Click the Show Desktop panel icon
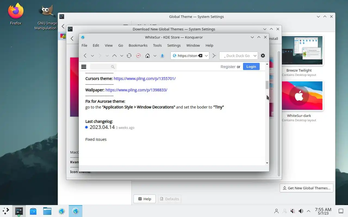Screen dimensions: 348x217 (x=341, y=211)
